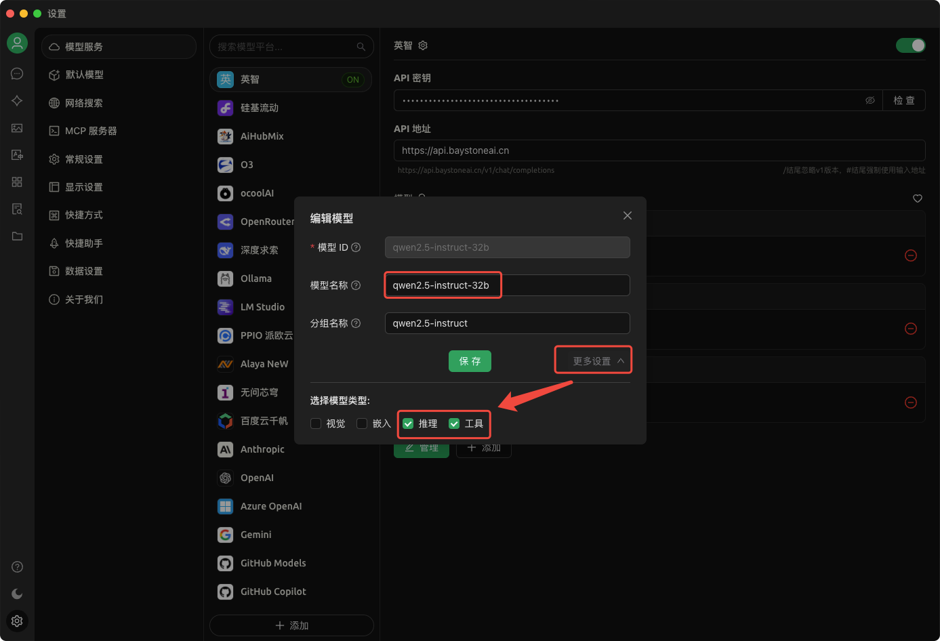Open the translate sidebar icon
Image resolution: width=940 pixels, height=641 pixels.
tap(17, 155)
